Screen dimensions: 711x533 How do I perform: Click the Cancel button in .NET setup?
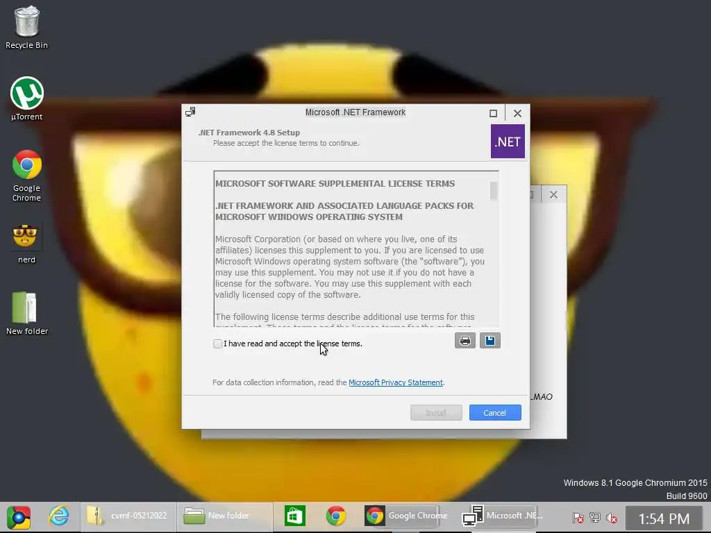(x=494, y=413)
